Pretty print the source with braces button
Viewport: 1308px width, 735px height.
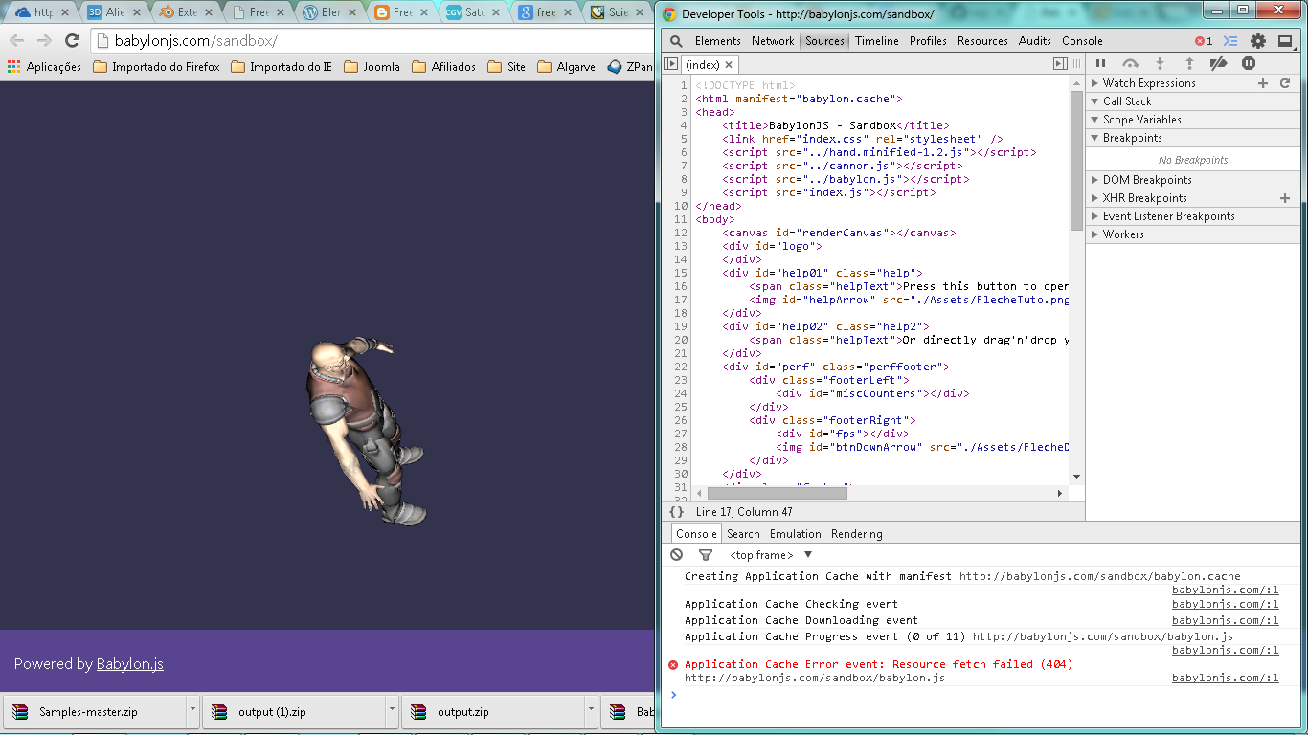676,512
